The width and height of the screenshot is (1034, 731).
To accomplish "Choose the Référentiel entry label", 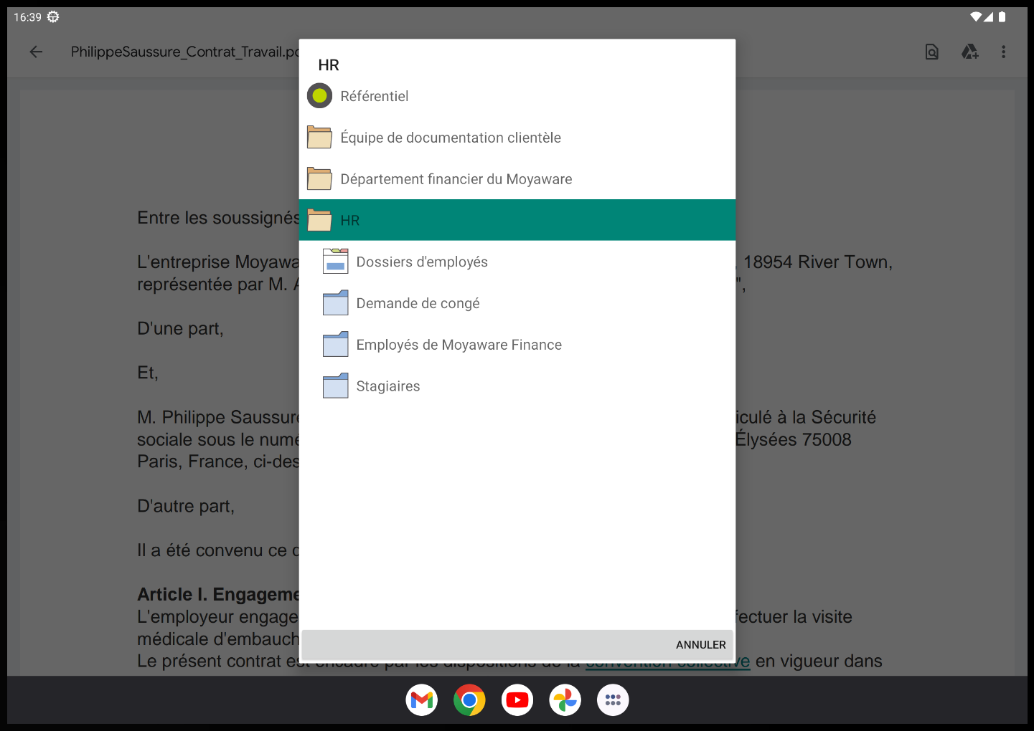I will click(x=375, y=96).
